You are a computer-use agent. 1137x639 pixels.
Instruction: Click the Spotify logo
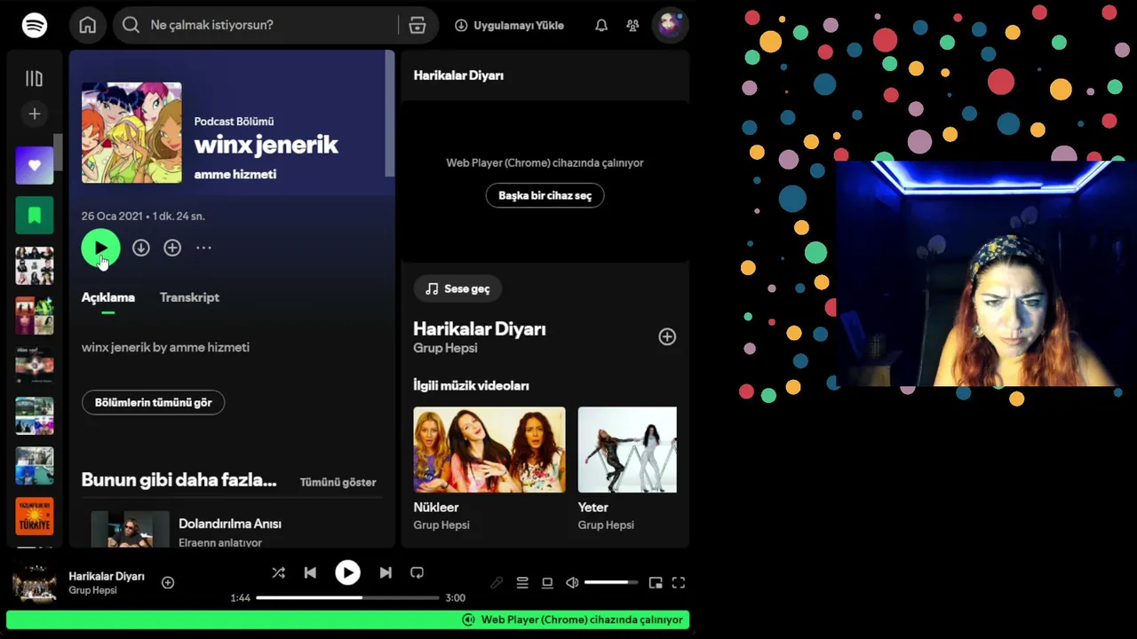(35, 25)
